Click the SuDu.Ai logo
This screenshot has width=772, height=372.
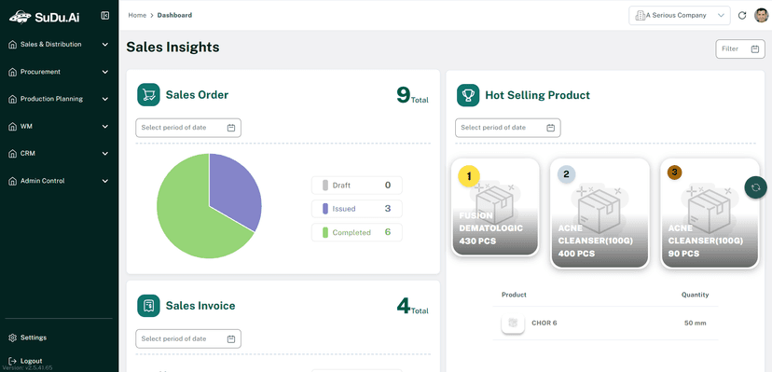tap(45, 17)
